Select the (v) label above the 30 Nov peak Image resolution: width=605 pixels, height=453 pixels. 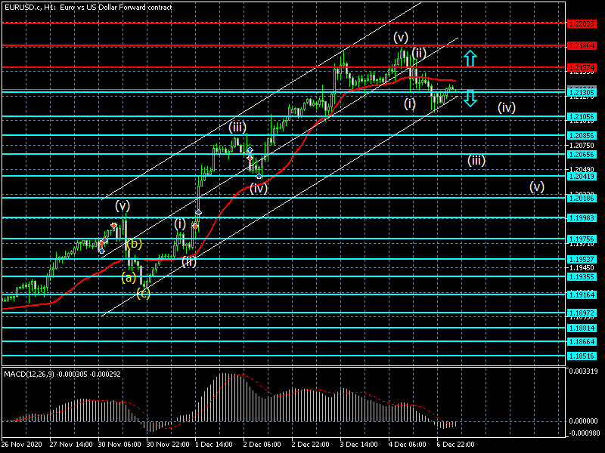[123, 206]
